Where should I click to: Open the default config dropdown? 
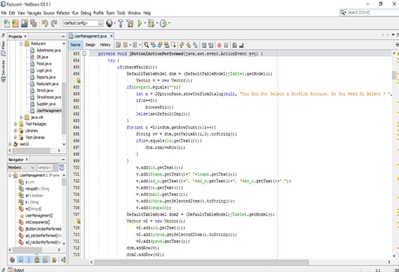pos(83,23)
